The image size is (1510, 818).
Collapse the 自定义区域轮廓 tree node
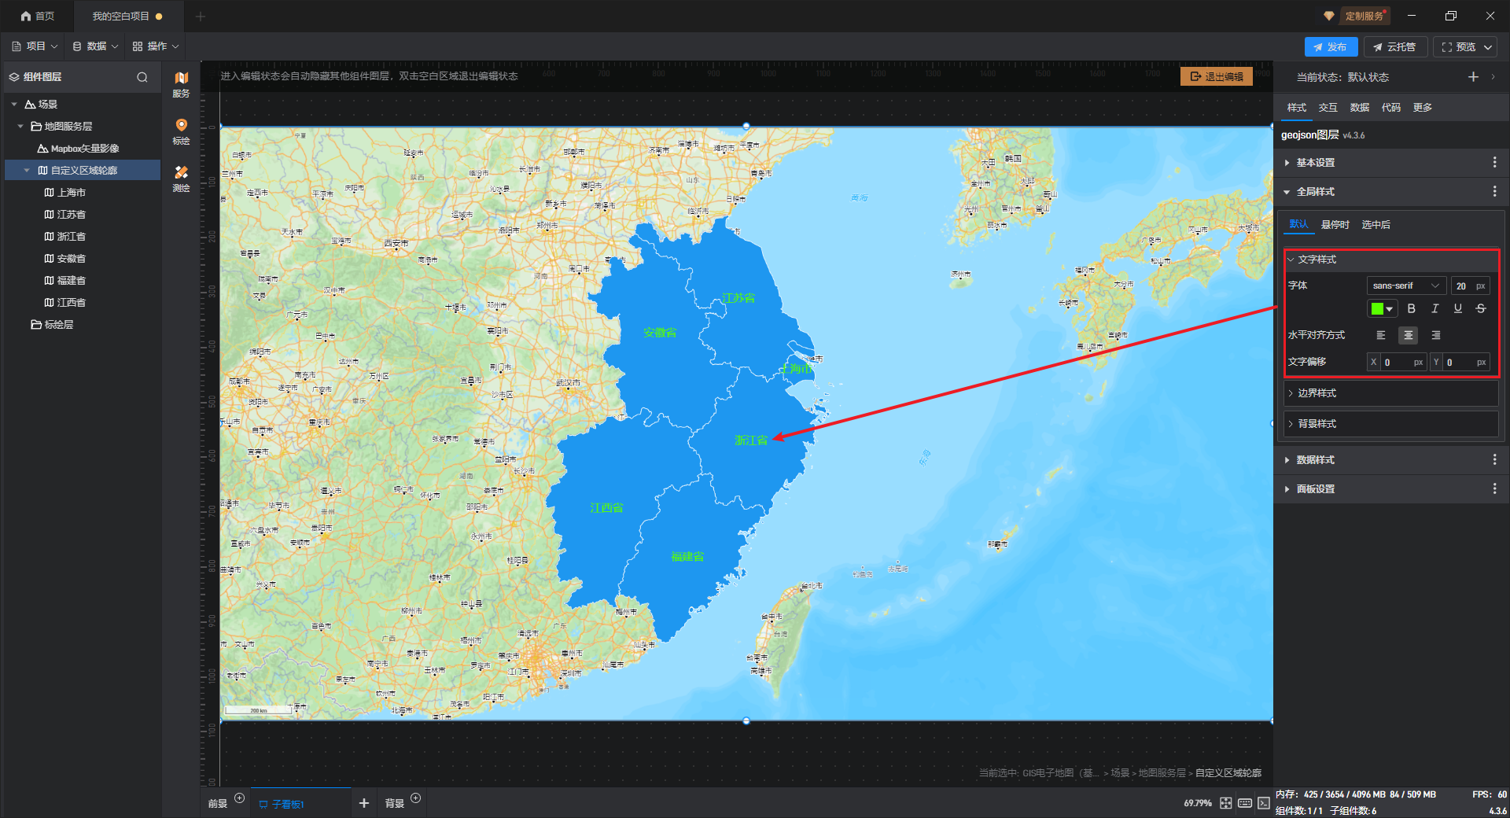tap(27, 170)
